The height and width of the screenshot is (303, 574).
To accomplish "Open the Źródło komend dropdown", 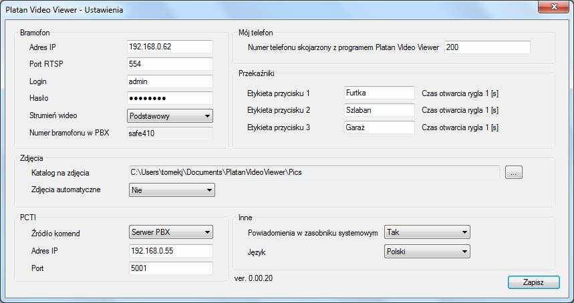I will click(x=171, y=232).
